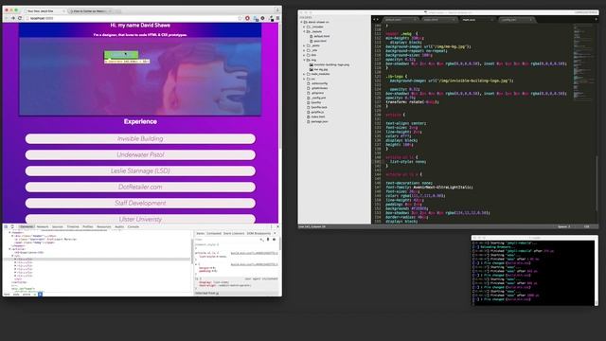Expand the _posts folder in Sublime sidebar
The width and height of the screenshot is (606, 341).
[304, 45]
